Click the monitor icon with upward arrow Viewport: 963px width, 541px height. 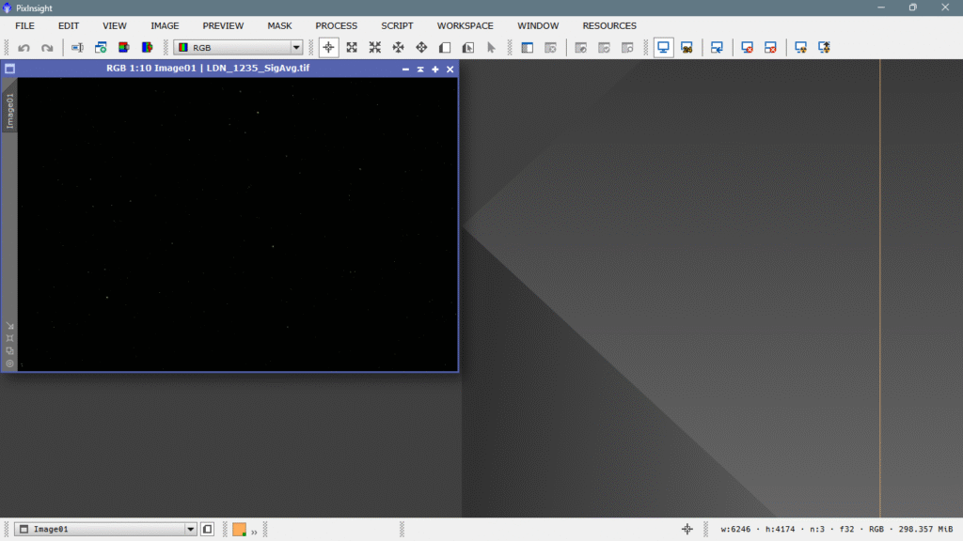[x=824, y=48]
